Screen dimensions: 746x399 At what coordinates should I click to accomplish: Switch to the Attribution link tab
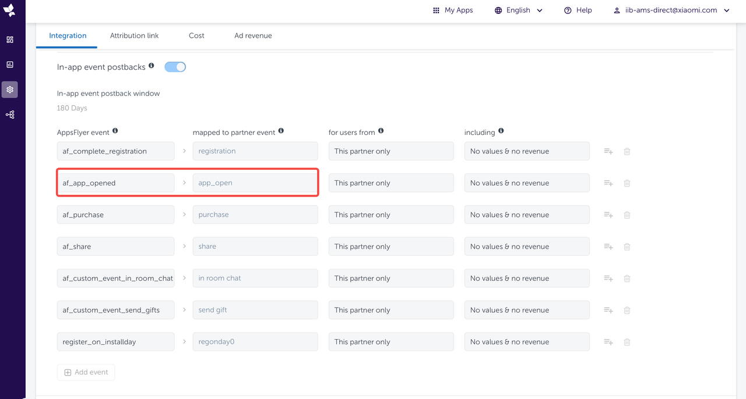134,35
